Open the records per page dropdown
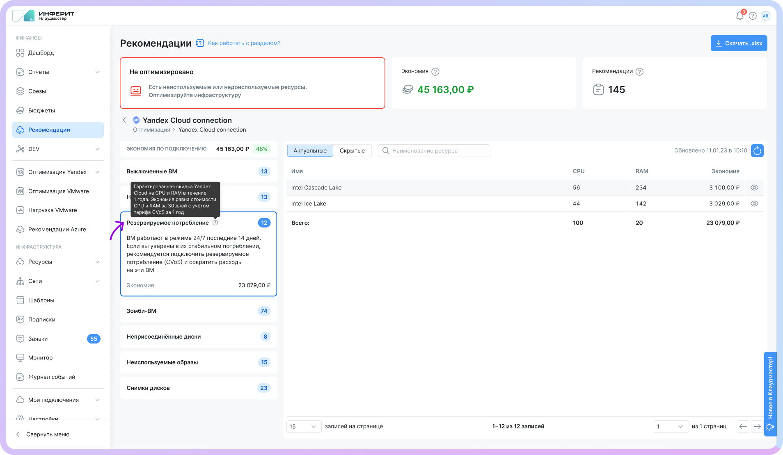 click(x=304, y=427)
